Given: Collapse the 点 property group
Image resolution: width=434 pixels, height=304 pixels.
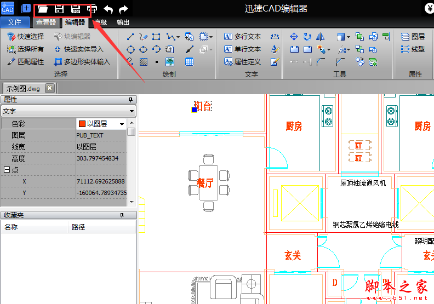Looking at the screenshot, I should point(7,170).
